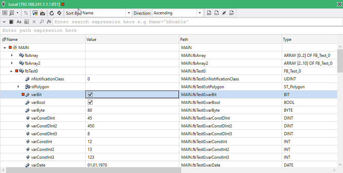
Task: Click the varConstDInt constant icon
Action: (x=28, y=118)
